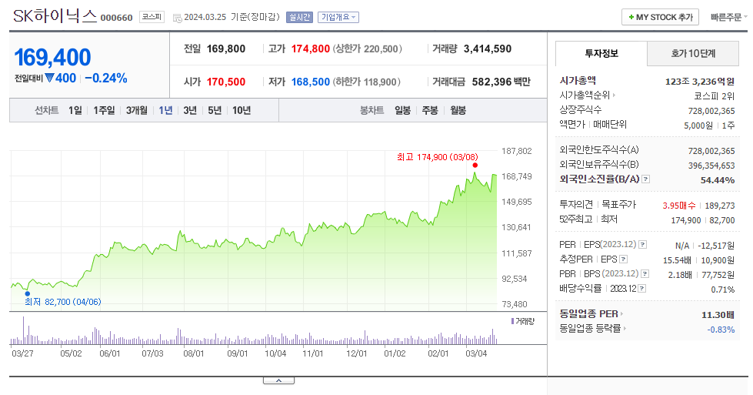753x395 pixels.
Task: Click the 거래량 value 3,414,590
Action: [x=488, y=49]
